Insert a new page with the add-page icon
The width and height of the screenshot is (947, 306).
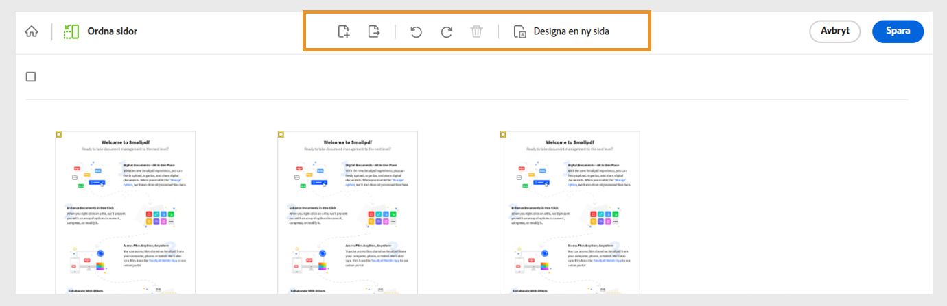coord(344,31)
